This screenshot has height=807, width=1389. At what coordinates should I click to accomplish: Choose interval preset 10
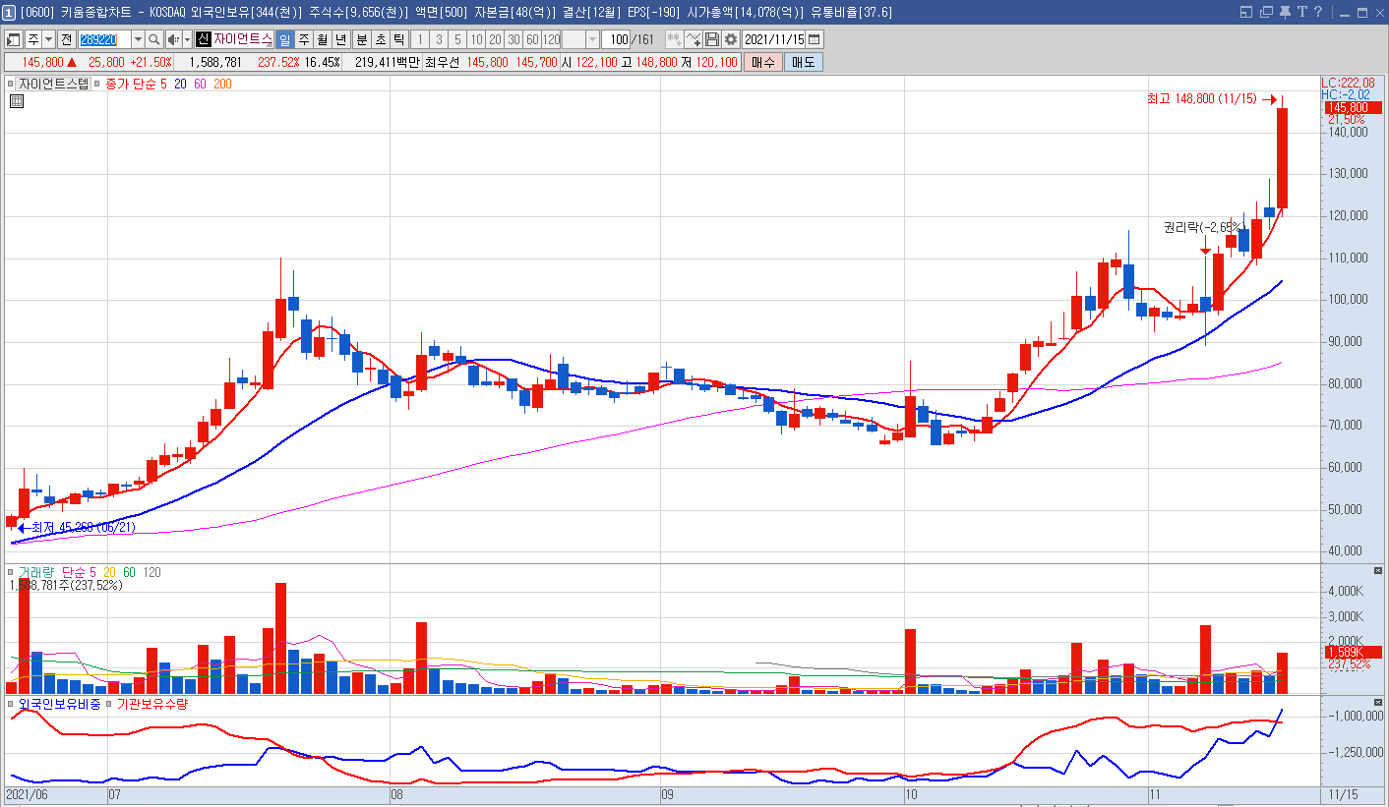click(476, 39)
